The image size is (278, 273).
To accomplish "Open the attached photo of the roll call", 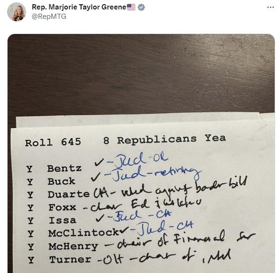I will coord(141,154).
